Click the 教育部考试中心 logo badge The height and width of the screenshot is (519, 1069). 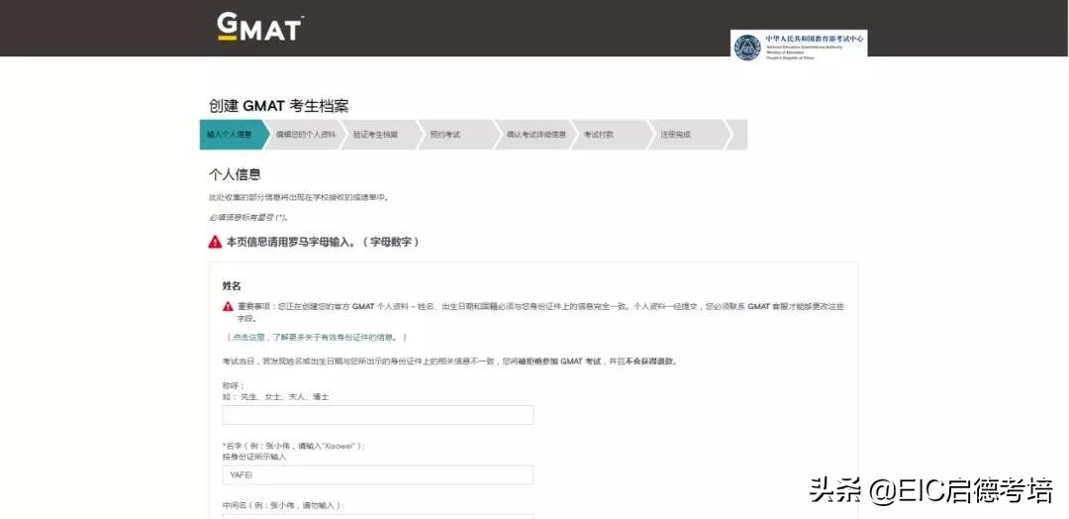click(799, 45)
